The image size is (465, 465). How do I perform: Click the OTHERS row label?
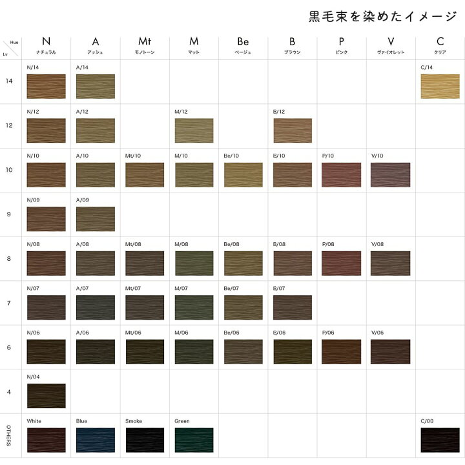click(x=9, y=435)
